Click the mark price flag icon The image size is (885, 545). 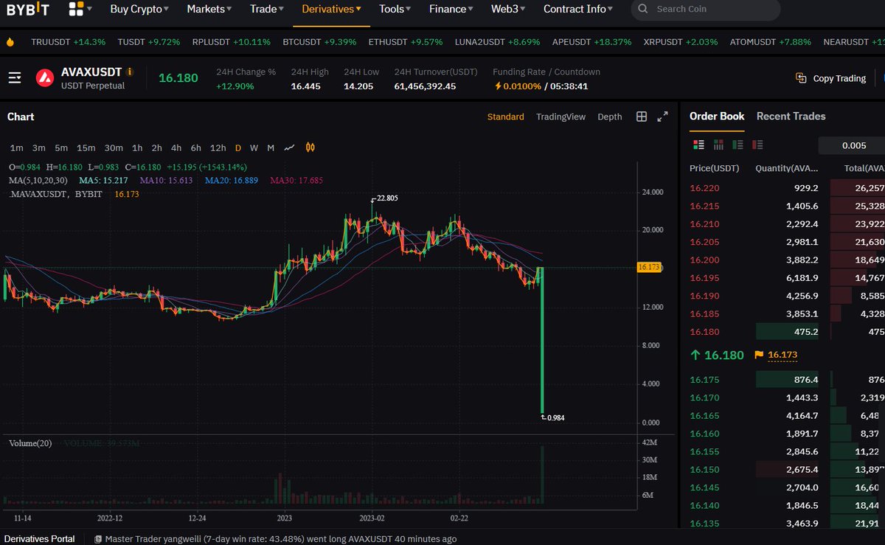pos(759,355)
